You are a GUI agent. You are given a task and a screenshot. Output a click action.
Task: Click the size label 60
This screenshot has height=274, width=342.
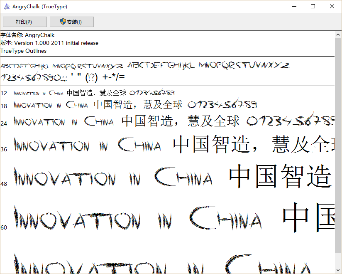click(x=4, y=228)
